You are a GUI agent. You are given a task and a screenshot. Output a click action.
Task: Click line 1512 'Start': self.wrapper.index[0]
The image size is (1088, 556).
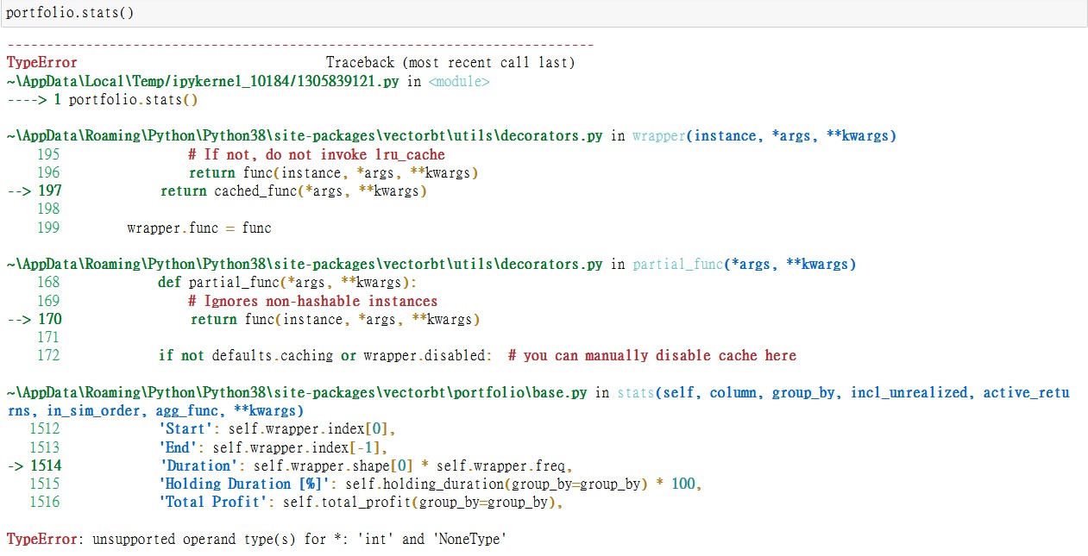coord(277,429)
